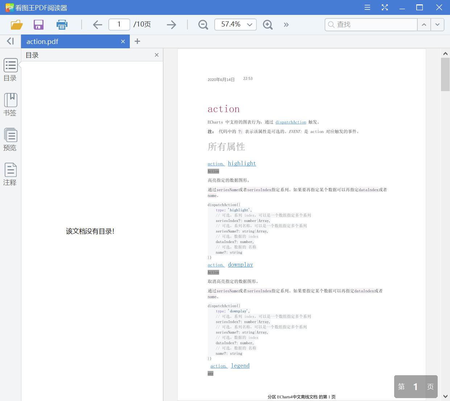The image size is (450, 401).
Task: Open a PDF file using the folder icon
Action: pyautogui.click(x=16, y=24)
